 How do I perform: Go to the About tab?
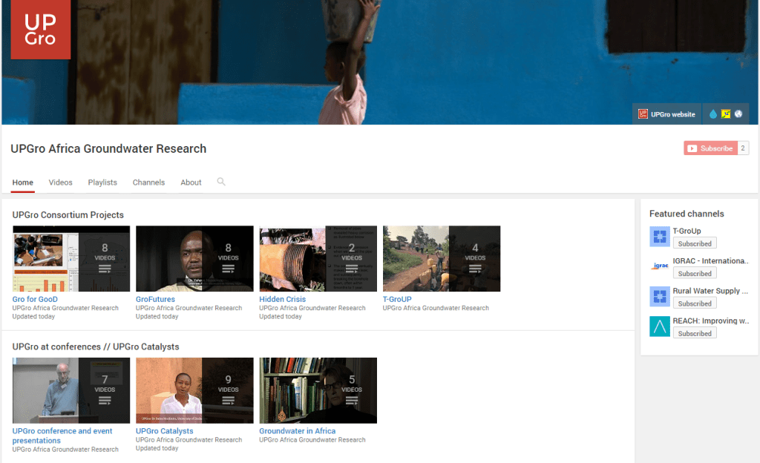[191, 183]
